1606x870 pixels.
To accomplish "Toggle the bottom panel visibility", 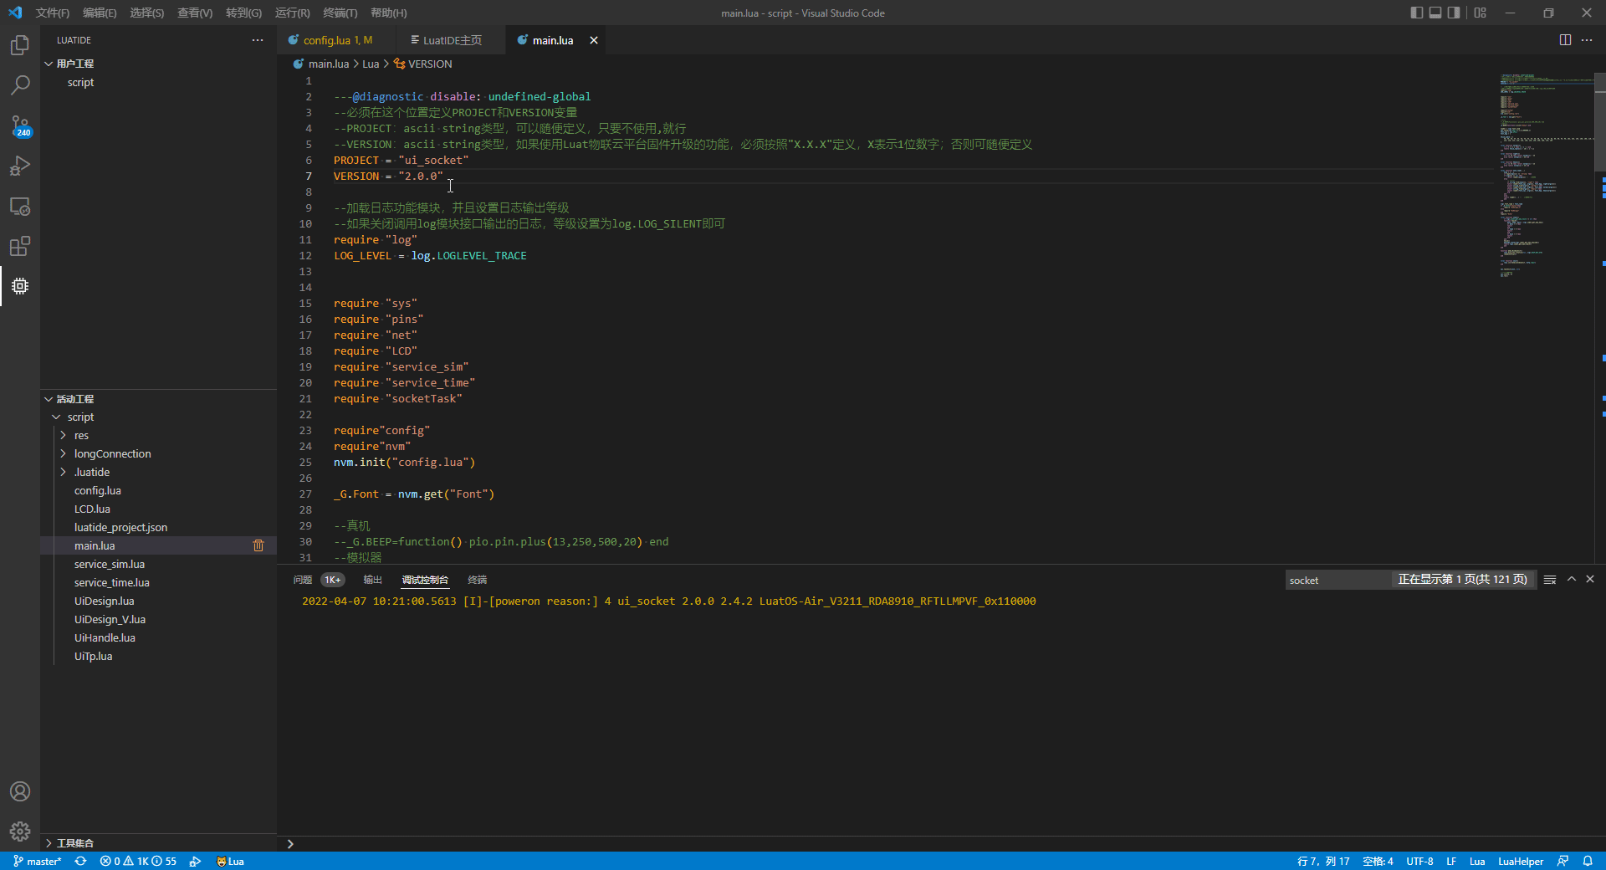I will 1435,13.
